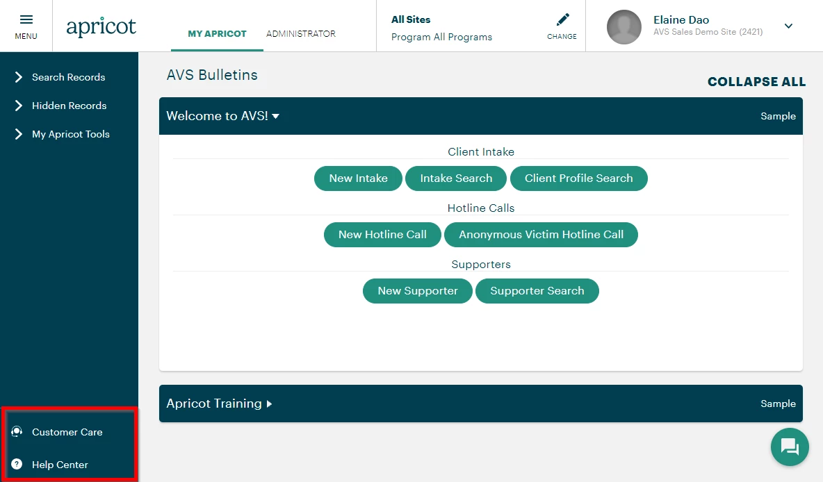The width and height of the screenshot is (823, 482).
Task: Click the New Hotline Call button
Action: pos(382,235)
